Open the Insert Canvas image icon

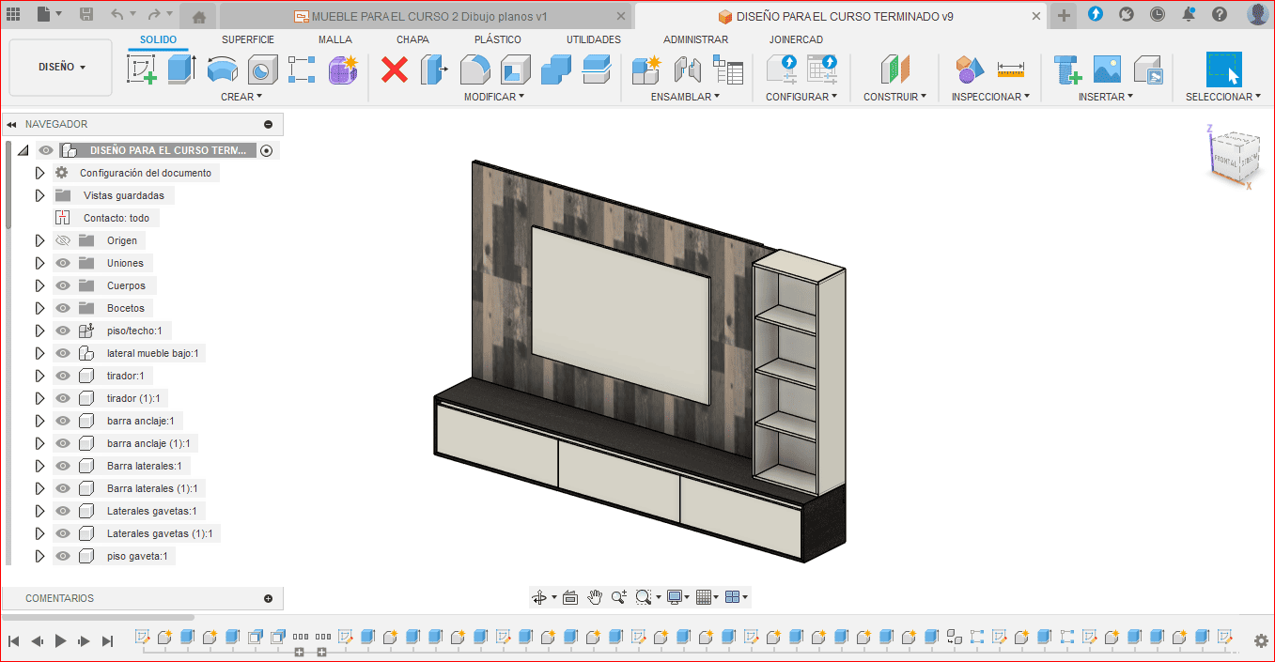[1107, 69]
